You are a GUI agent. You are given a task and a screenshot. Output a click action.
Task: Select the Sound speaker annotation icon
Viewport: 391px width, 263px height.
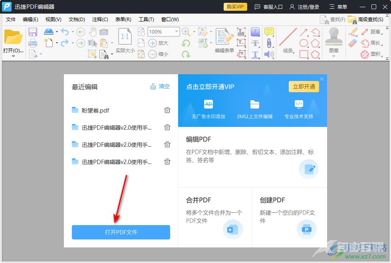(x=269, y=54)
